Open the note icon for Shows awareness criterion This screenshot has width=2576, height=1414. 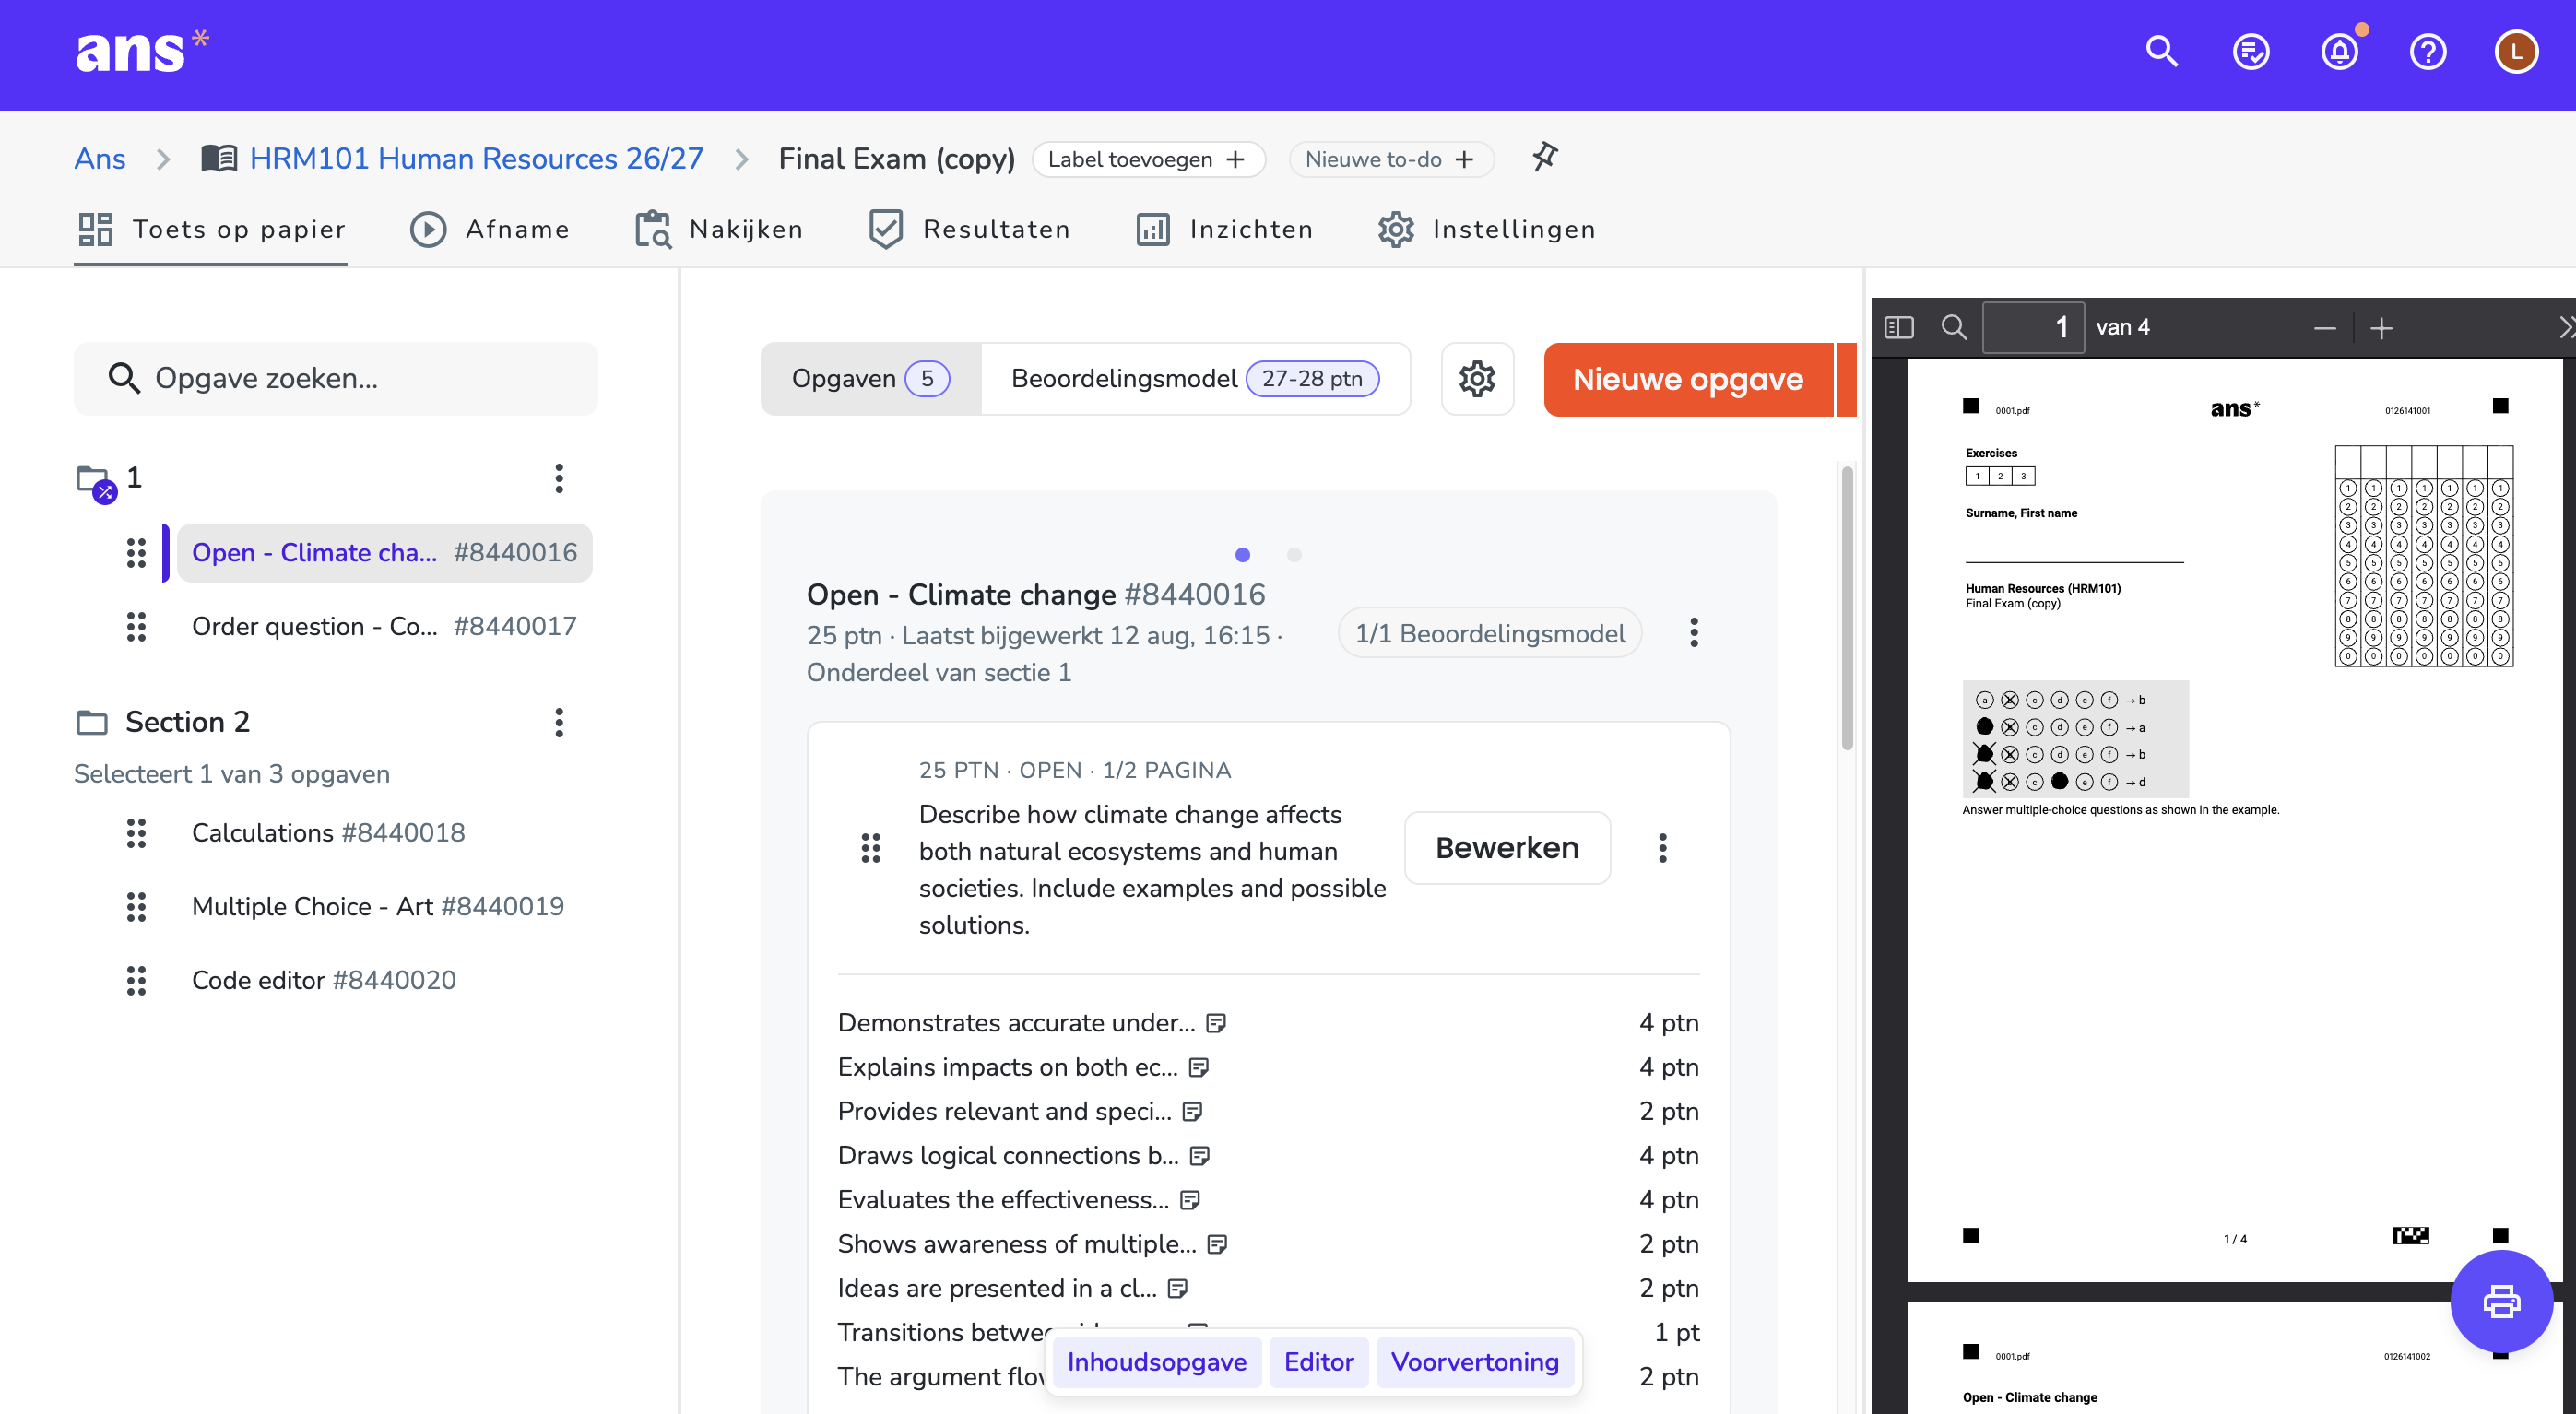pyautogui.click(x=1217, y=1244)
